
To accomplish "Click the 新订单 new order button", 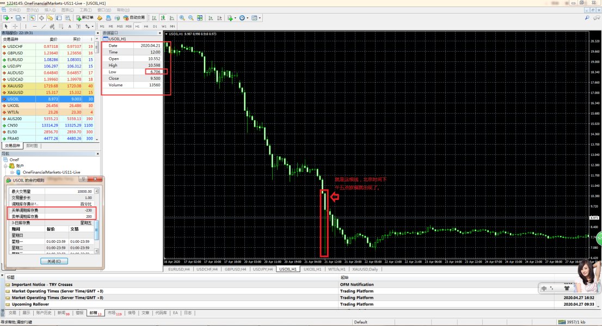I will tap(84, 17).
